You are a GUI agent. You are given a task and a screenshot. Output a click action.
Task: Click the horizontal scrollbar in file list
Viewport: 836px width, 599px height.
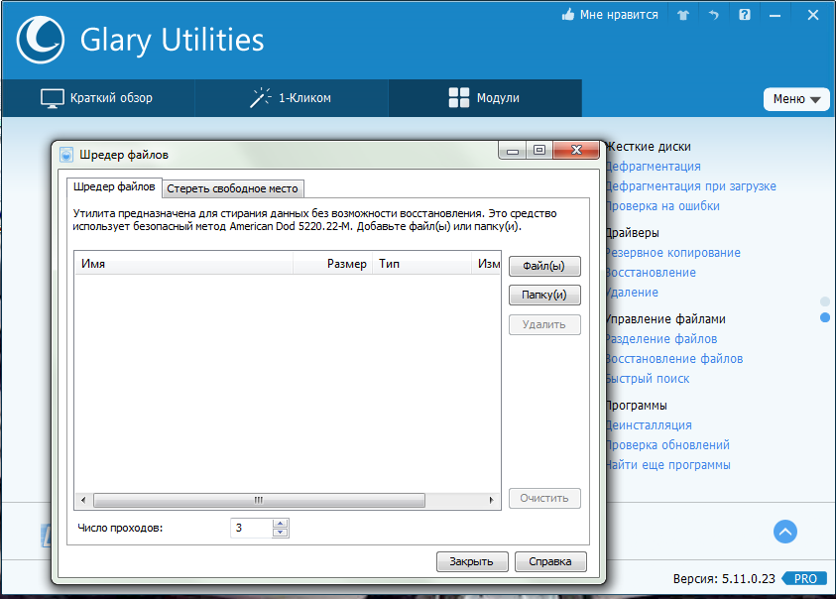pyautogui.click(x=258, y=500)
